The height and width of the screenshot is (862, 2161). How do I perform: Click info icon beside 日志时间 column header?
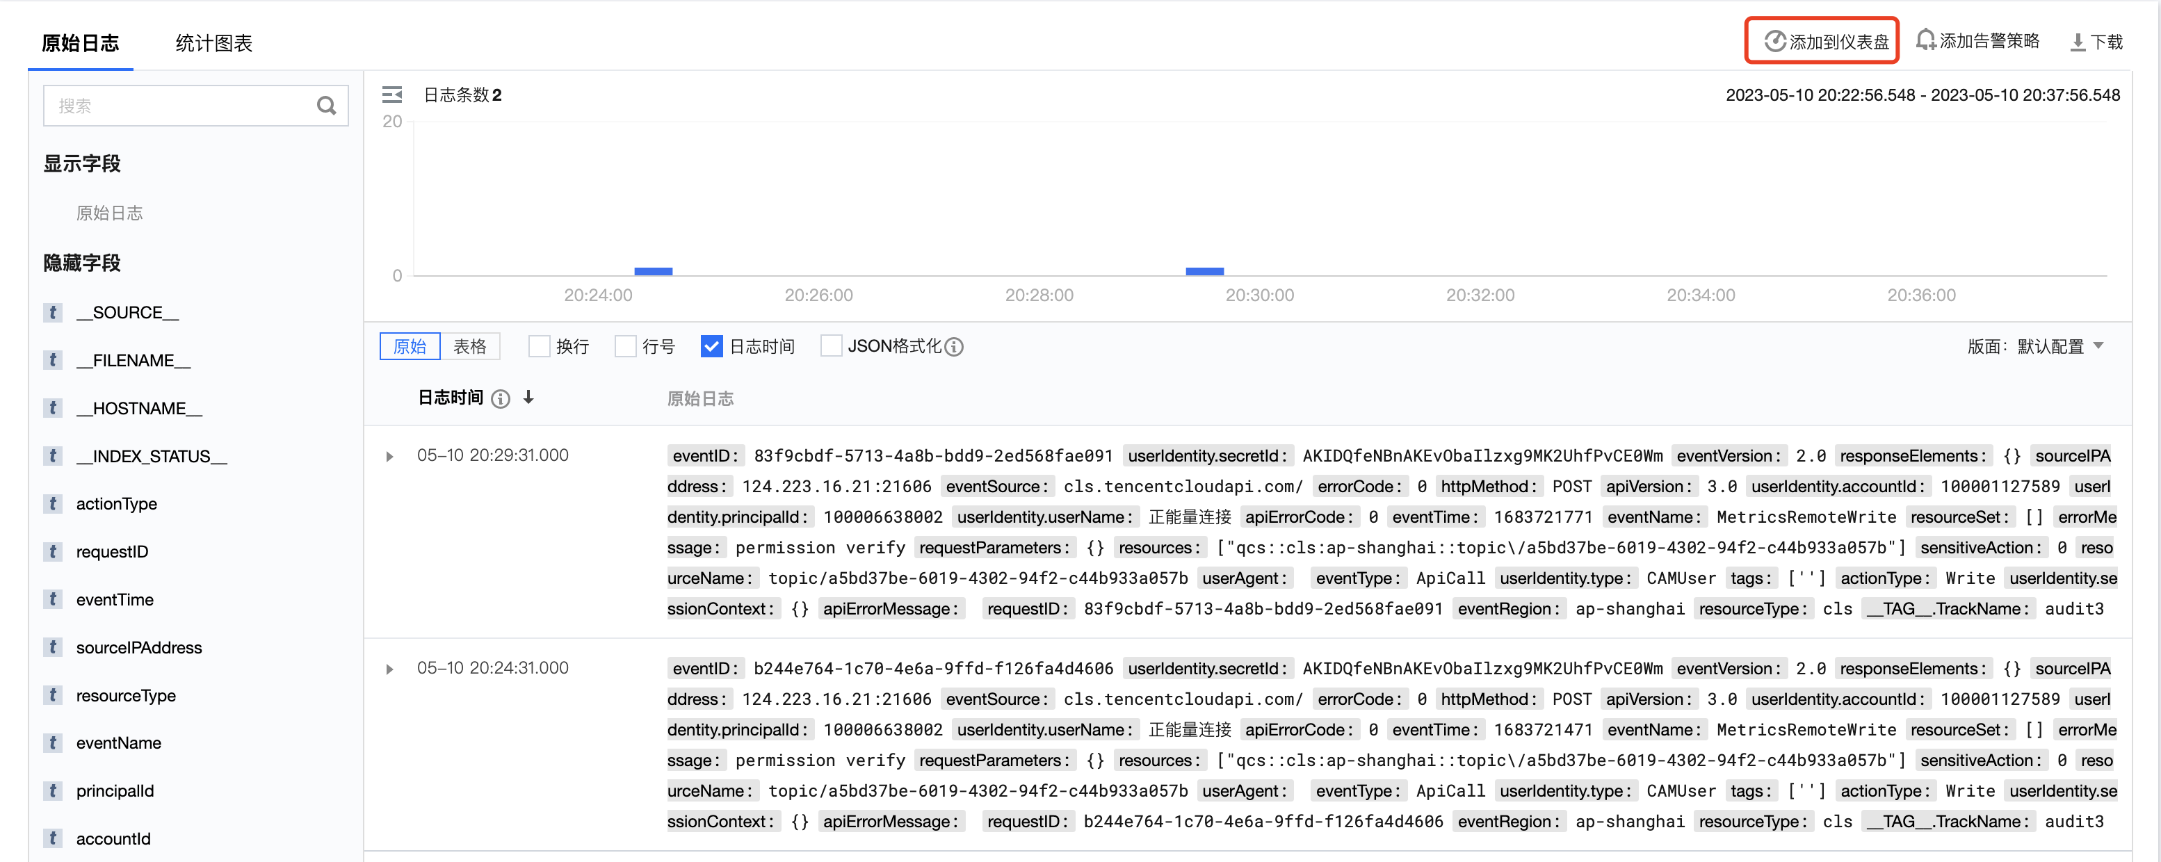pos(501,399)
